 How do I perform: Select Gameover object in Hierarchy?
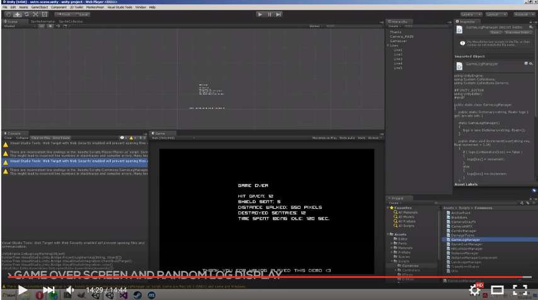coord(398,41)
